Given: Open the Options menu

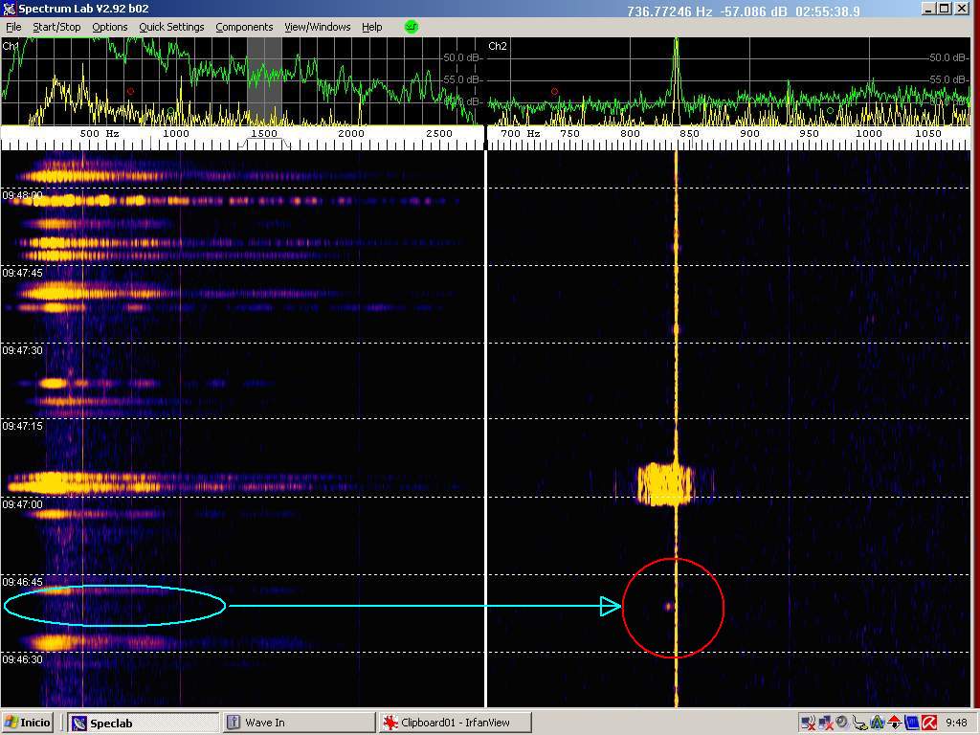Looking at the screenshot, I should pos(109,27).
